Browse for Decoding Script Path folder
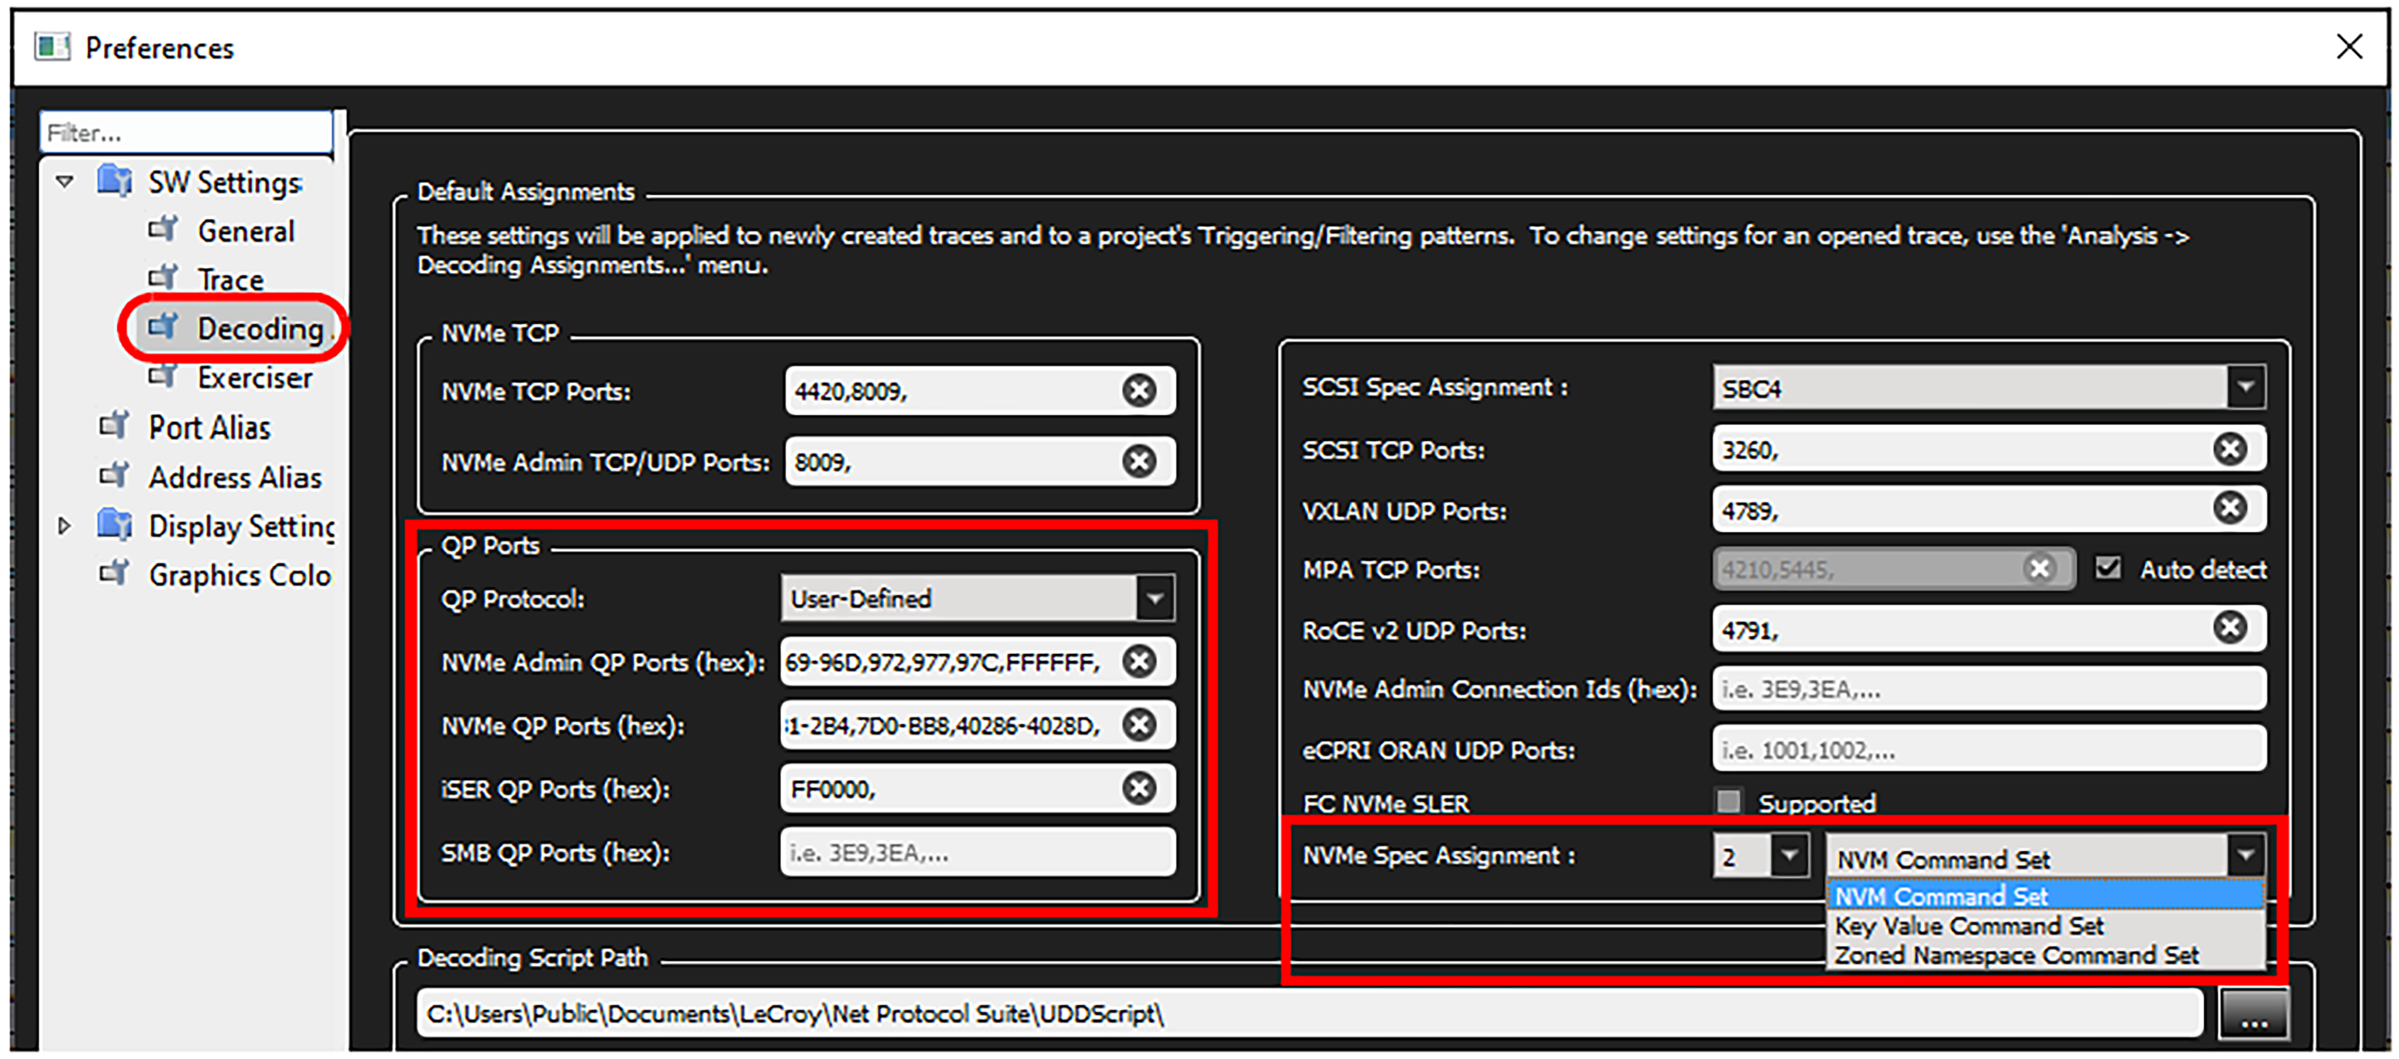This screenshot has height=1059, width=2399. (x=2254, y=1013)
